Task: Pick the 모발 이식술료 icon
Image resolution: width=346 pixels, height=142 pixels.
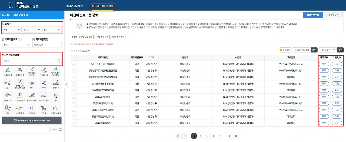Action: [32, 96]
